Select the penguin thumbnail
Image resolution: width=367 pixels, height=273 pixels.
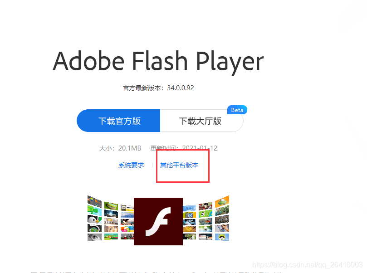[94, 219]
